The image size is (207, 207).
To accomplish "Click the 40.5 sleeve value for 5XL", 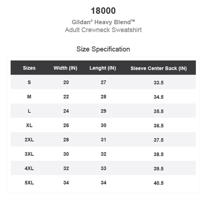I will (x=158, y=183).
